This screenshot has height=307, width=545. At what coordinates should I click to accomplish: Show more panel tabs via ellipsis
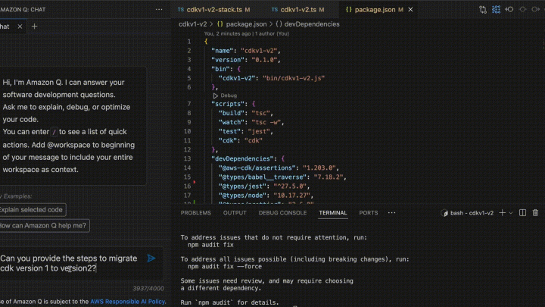(x=392, y=213)
